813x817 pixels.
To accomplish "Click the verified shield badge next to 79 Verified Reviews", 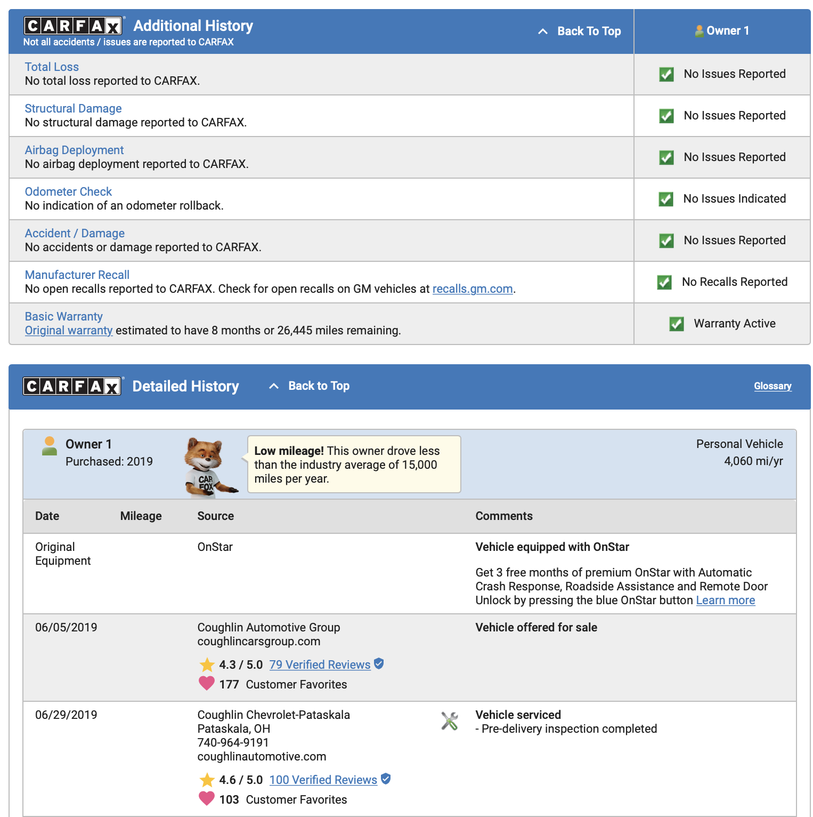I will click(379, 663).
